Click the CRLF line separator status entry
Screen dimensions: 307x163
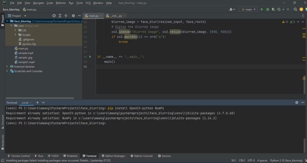pyautogui.click(x=242, y=160)
